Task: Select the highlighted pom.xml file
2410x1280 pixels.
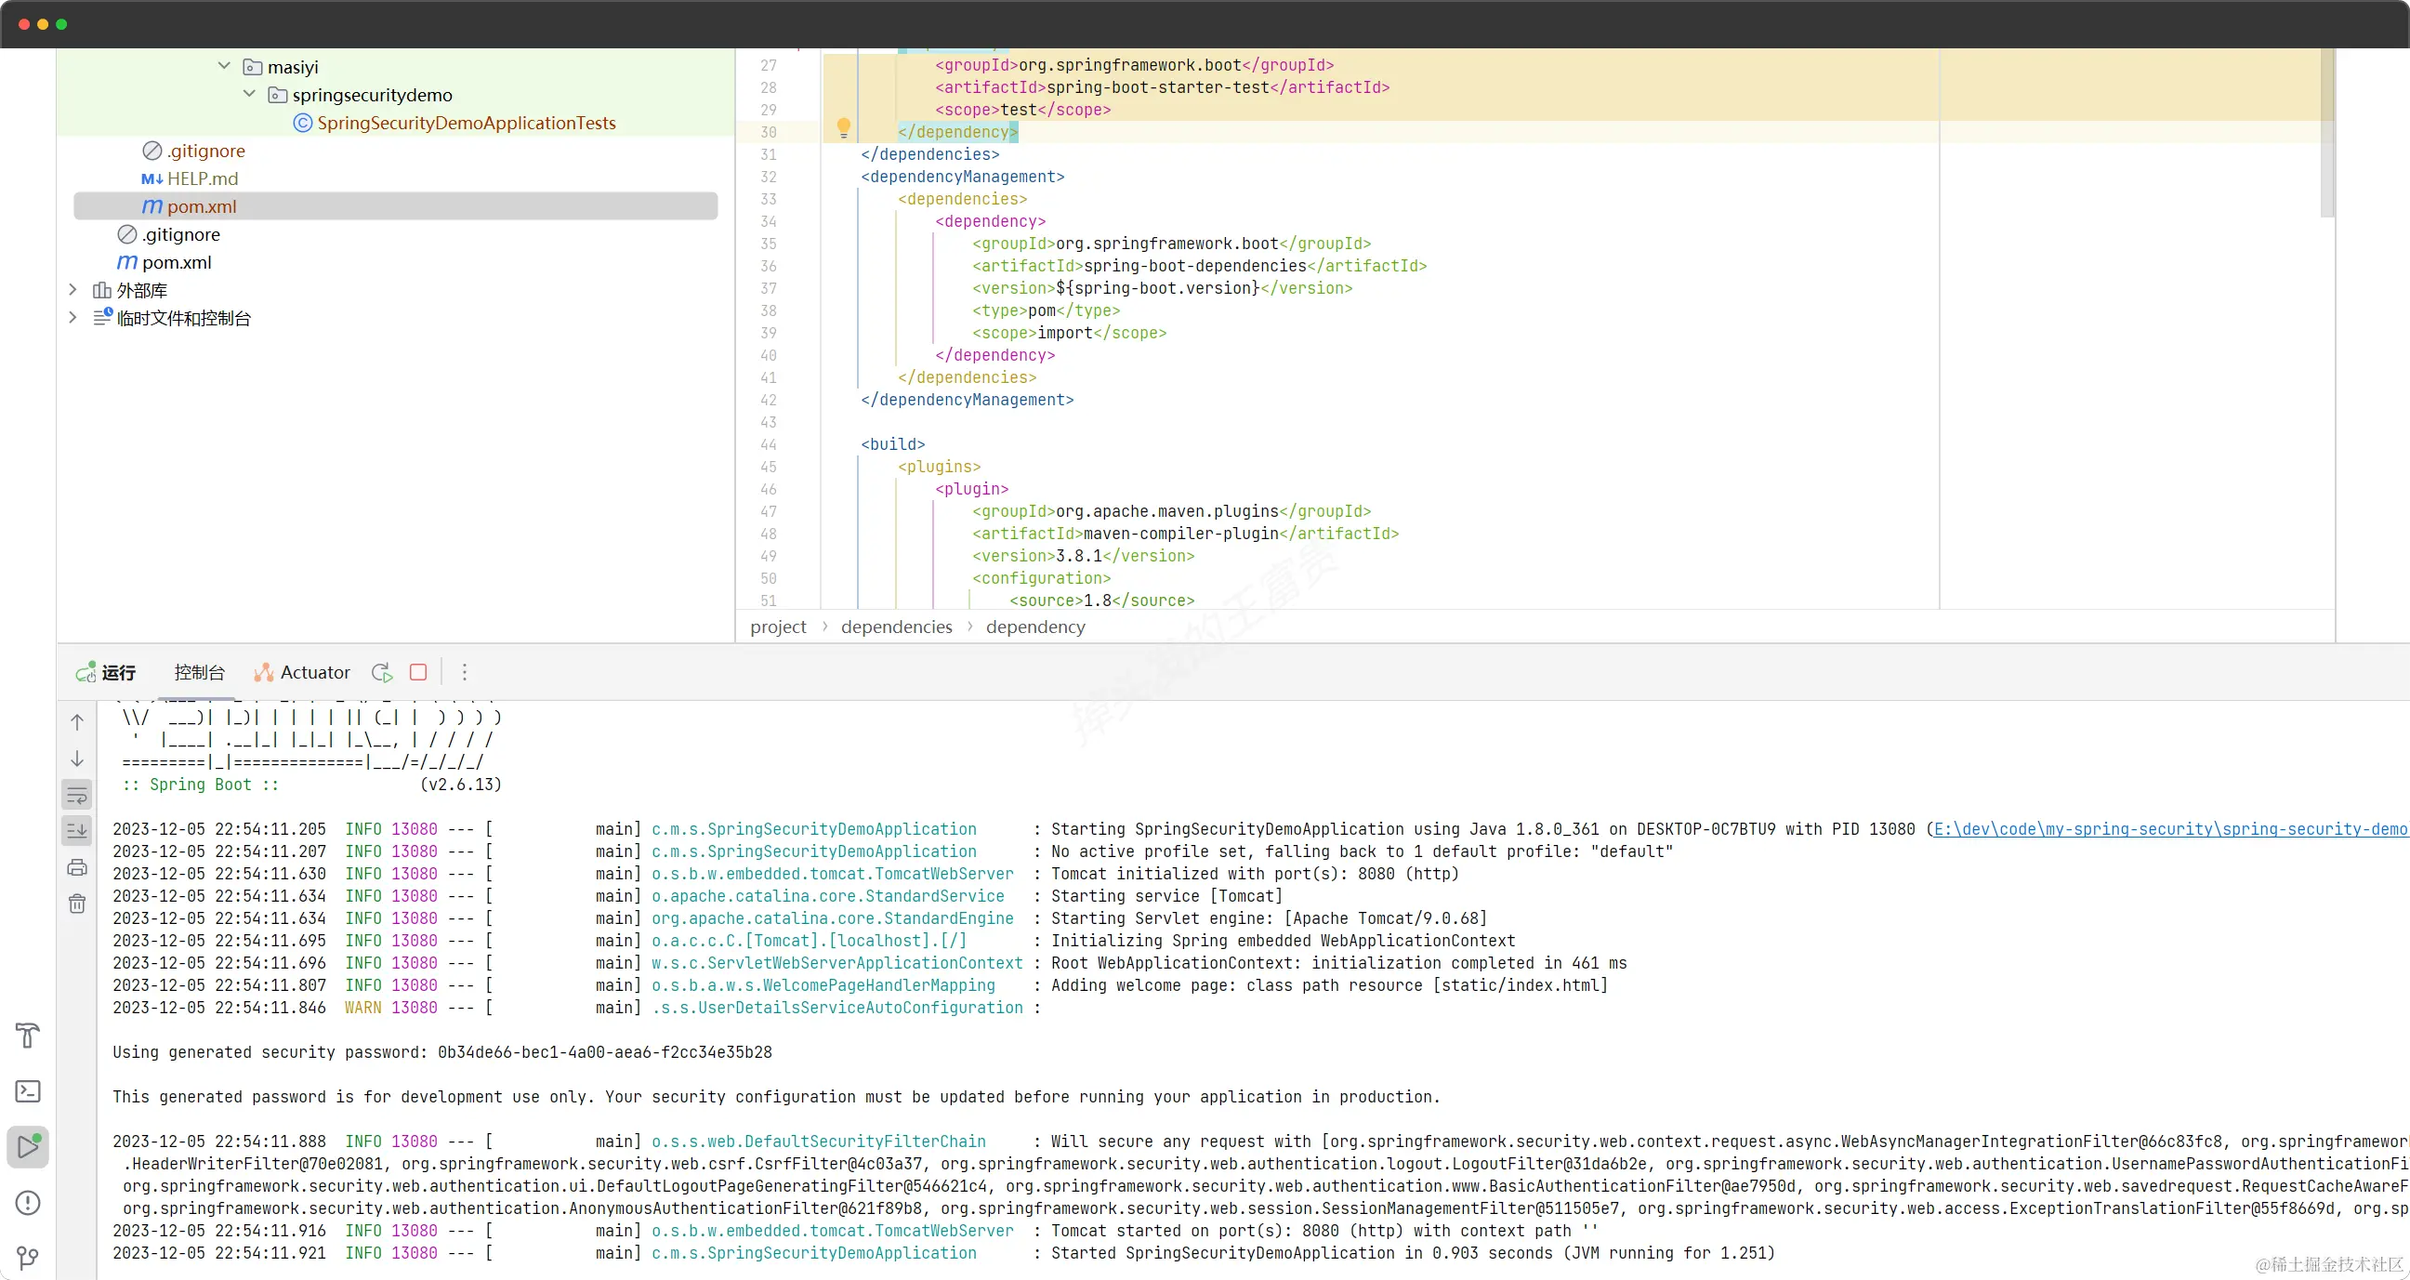Action: [396, 205]
